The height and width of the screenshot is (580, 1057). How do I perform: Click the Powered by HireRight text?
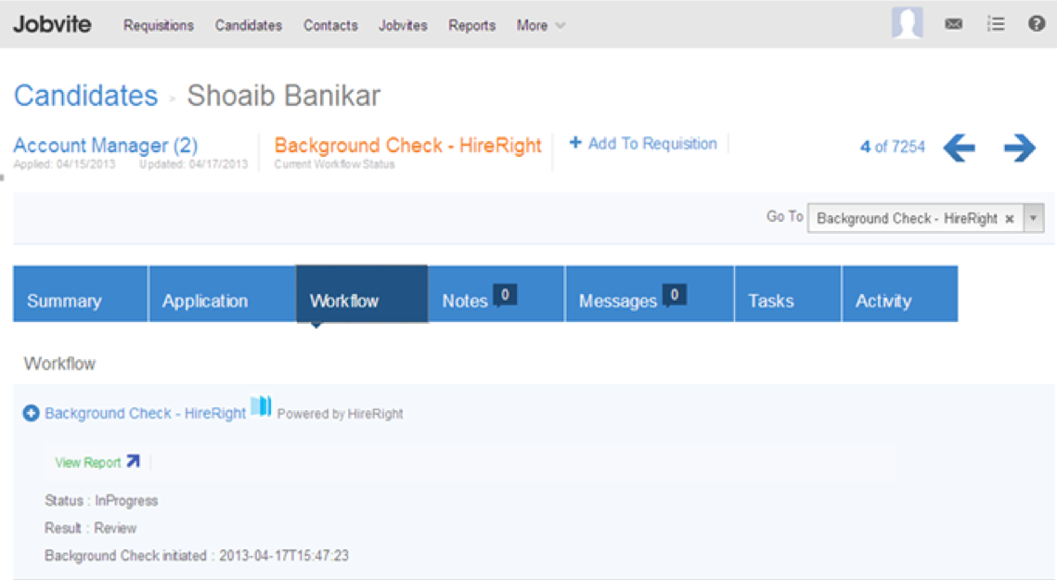[x=340, y=414]
